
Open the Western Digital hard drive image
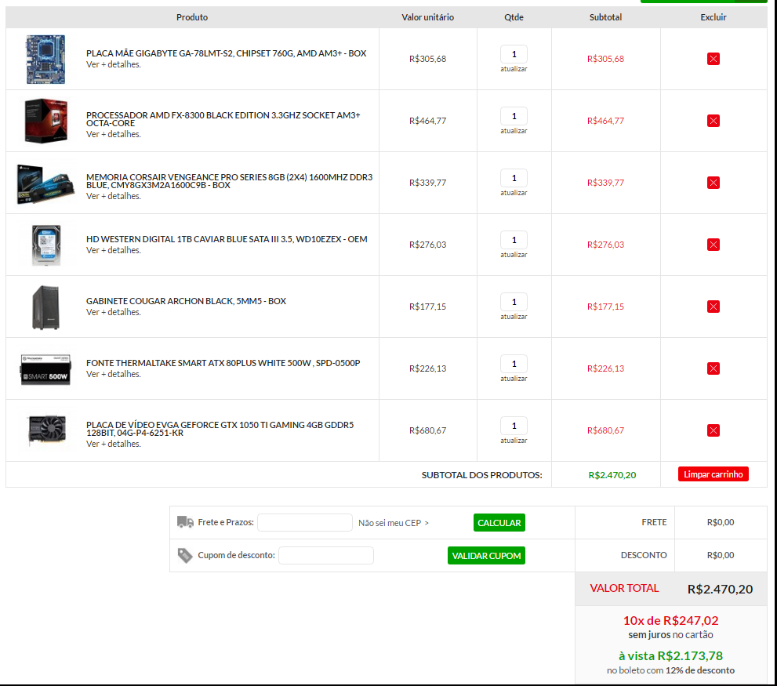46,245
